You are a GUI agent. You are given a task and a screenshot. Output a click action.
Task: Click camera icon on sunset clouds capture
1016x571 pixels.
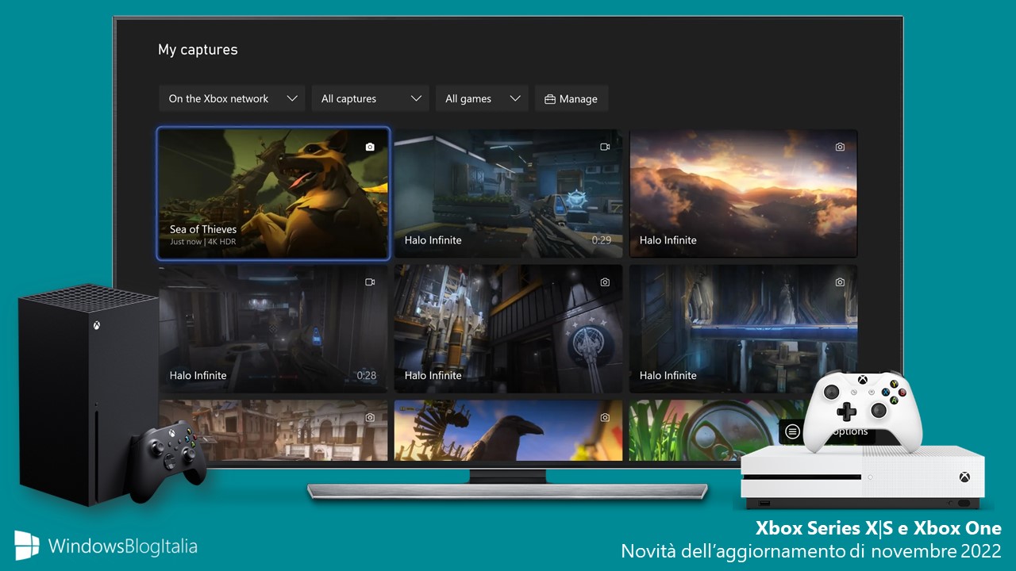(x=840, y=147)
